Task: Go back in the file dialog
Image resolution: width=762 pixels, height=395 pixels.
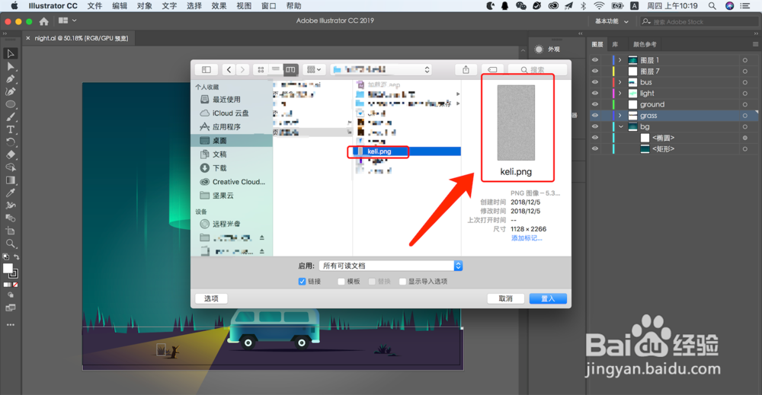Action: click(229, 70)
